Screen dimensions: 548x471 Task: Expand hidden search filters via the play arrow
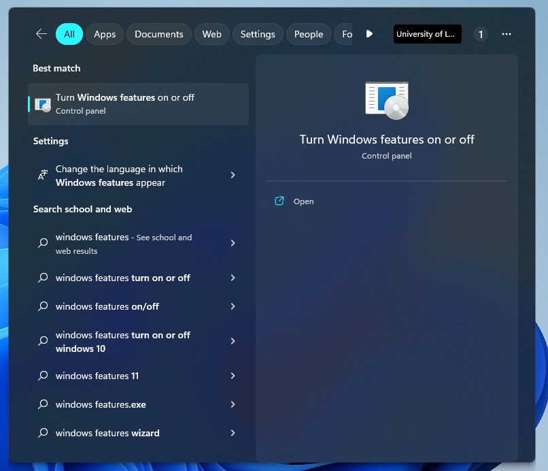(x=369, y=33)
